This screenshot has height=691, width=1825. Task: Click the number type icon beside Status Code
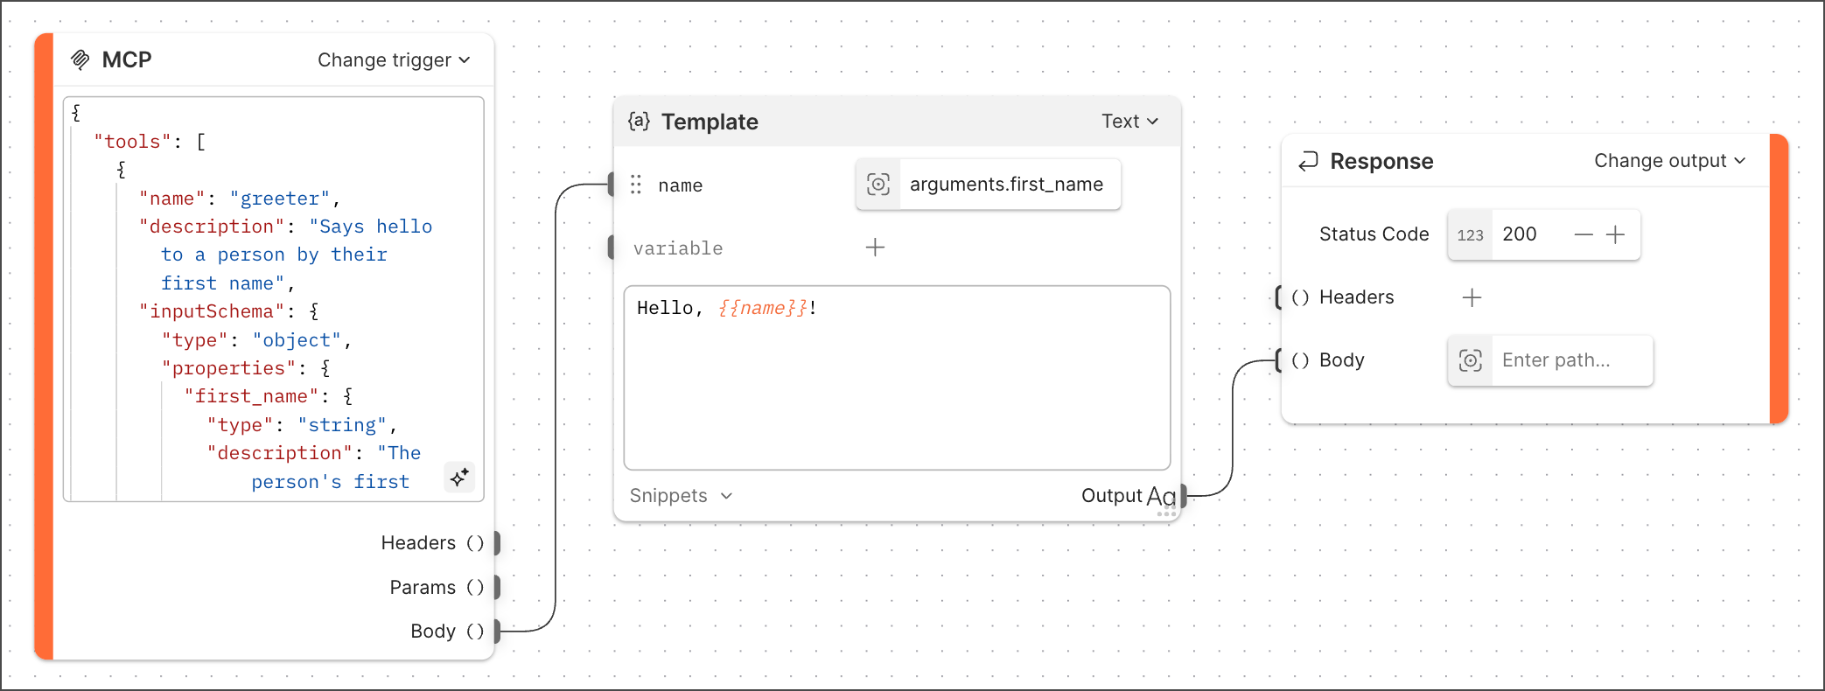[x=1470, y=234]
